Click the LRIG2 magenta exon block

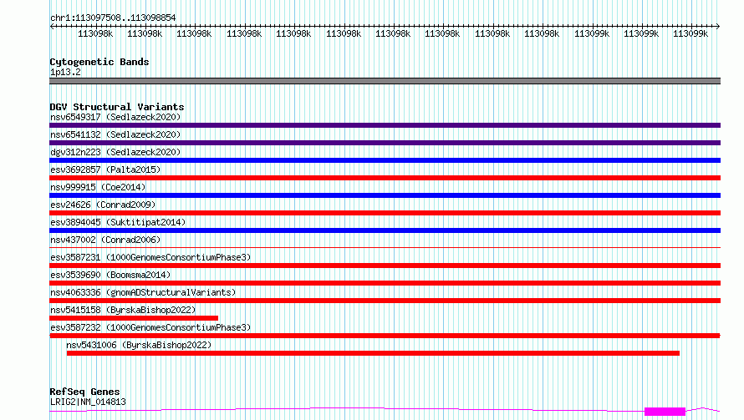[665, 412]
